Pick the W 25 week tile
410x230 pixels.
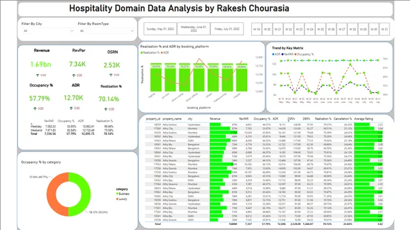tap(320, 29)
